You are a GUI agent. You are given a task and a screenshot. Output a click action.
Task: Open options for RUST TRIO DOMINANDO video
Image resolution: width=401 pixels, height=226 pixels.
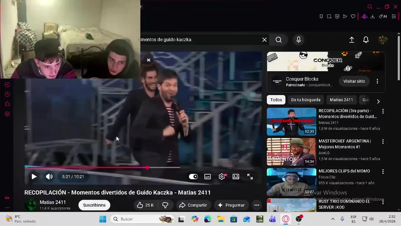(x=383, y=202)
